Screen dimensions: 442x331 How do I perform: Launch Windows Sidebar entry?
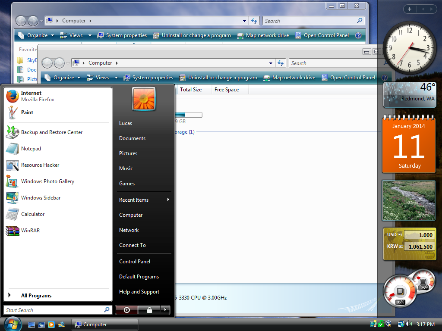coord(58,197)
